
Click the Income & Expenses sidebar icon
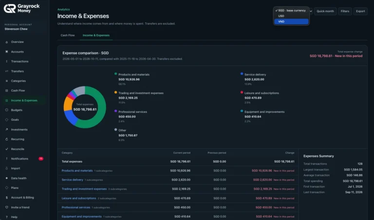pos(7,100)
